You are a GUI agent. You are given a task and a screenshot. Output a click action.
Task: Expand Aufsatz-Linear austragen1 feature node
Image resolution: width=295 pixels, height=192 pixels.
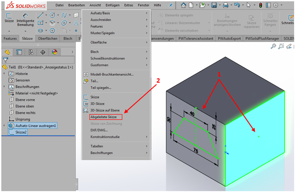click(x=4, y=126)
